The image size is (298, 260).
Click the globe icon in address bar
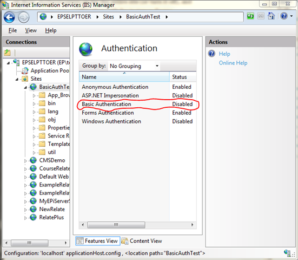[x=43, y=17]
